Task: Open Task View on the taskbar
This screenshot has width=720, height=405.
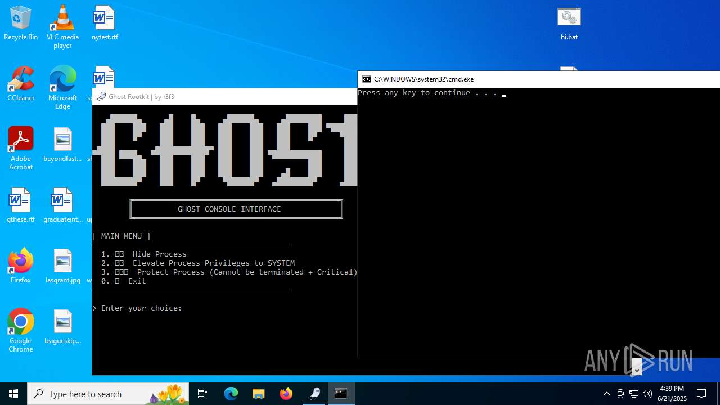Action: pos(202,394)
